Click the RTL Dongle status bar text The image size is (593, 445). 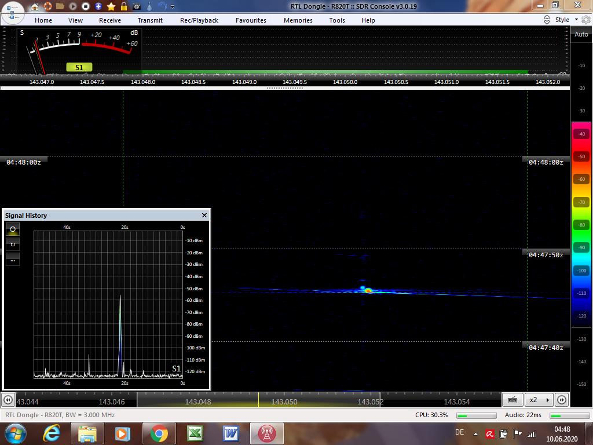tap(60, 415)
